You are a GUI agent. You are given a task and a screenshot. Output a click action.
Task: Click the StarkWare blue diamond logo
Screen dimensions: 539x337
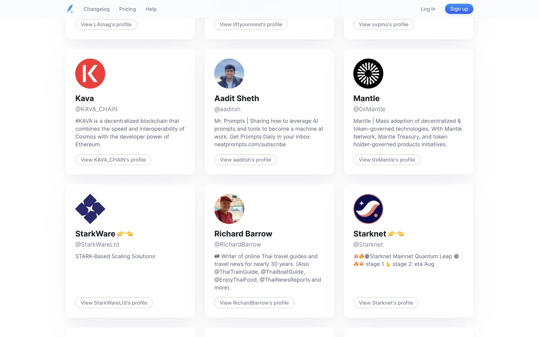[90, 209]
